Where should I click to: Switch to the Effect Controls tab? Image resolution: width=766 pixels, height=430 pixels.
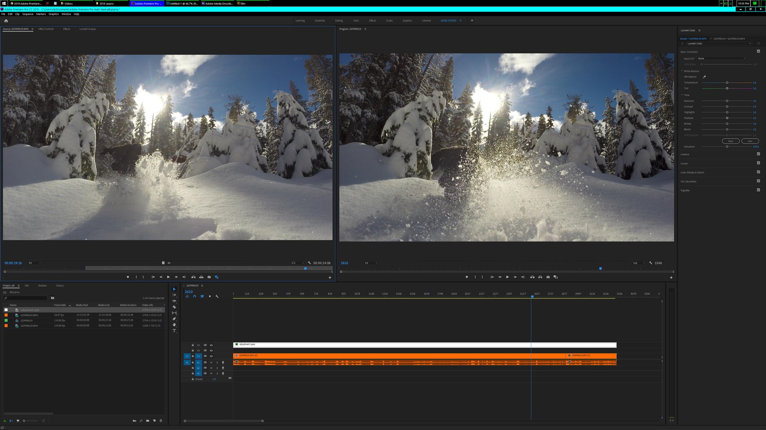46,29
